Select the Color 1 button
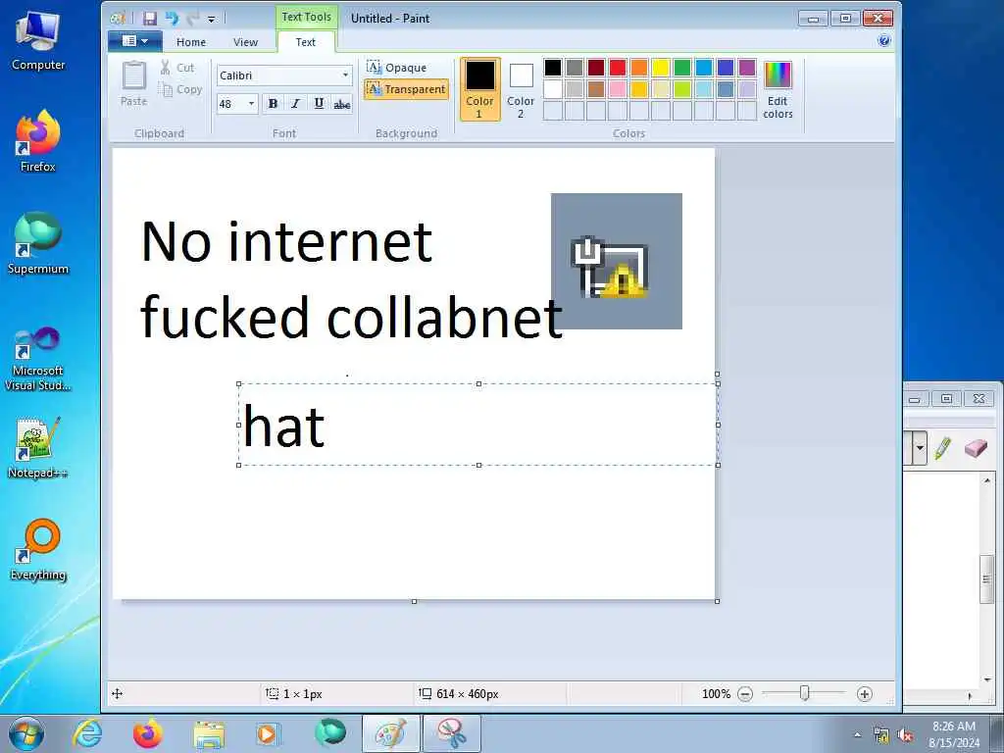This screenshot has height=753, width=1004. click(x=479, y=89)
